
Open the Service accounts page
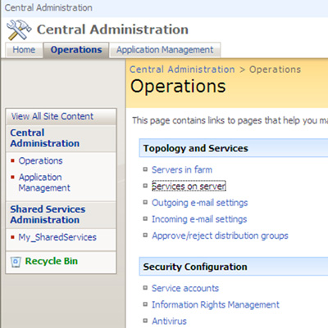pyautogui.click(x=185, y=288)
